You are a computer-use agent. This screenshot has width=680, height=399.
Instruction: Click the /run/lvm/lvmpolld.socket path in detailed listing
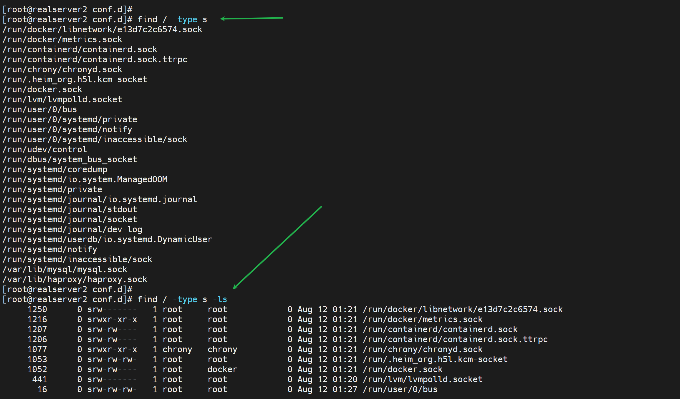(x=422, y=379)
